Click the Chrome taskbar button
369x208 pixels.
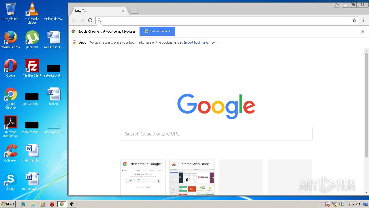tap(62, 204)
